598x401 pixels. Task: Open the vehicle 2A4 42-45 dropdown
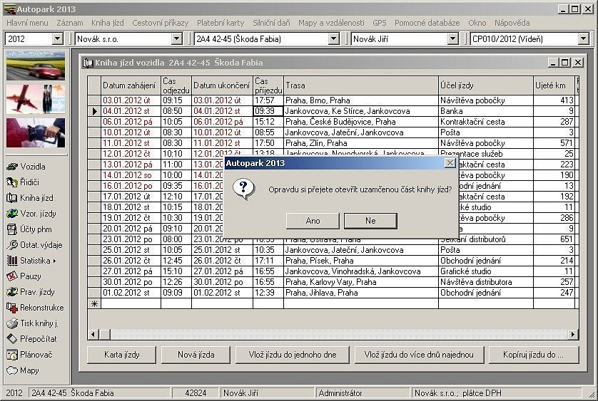333,38
